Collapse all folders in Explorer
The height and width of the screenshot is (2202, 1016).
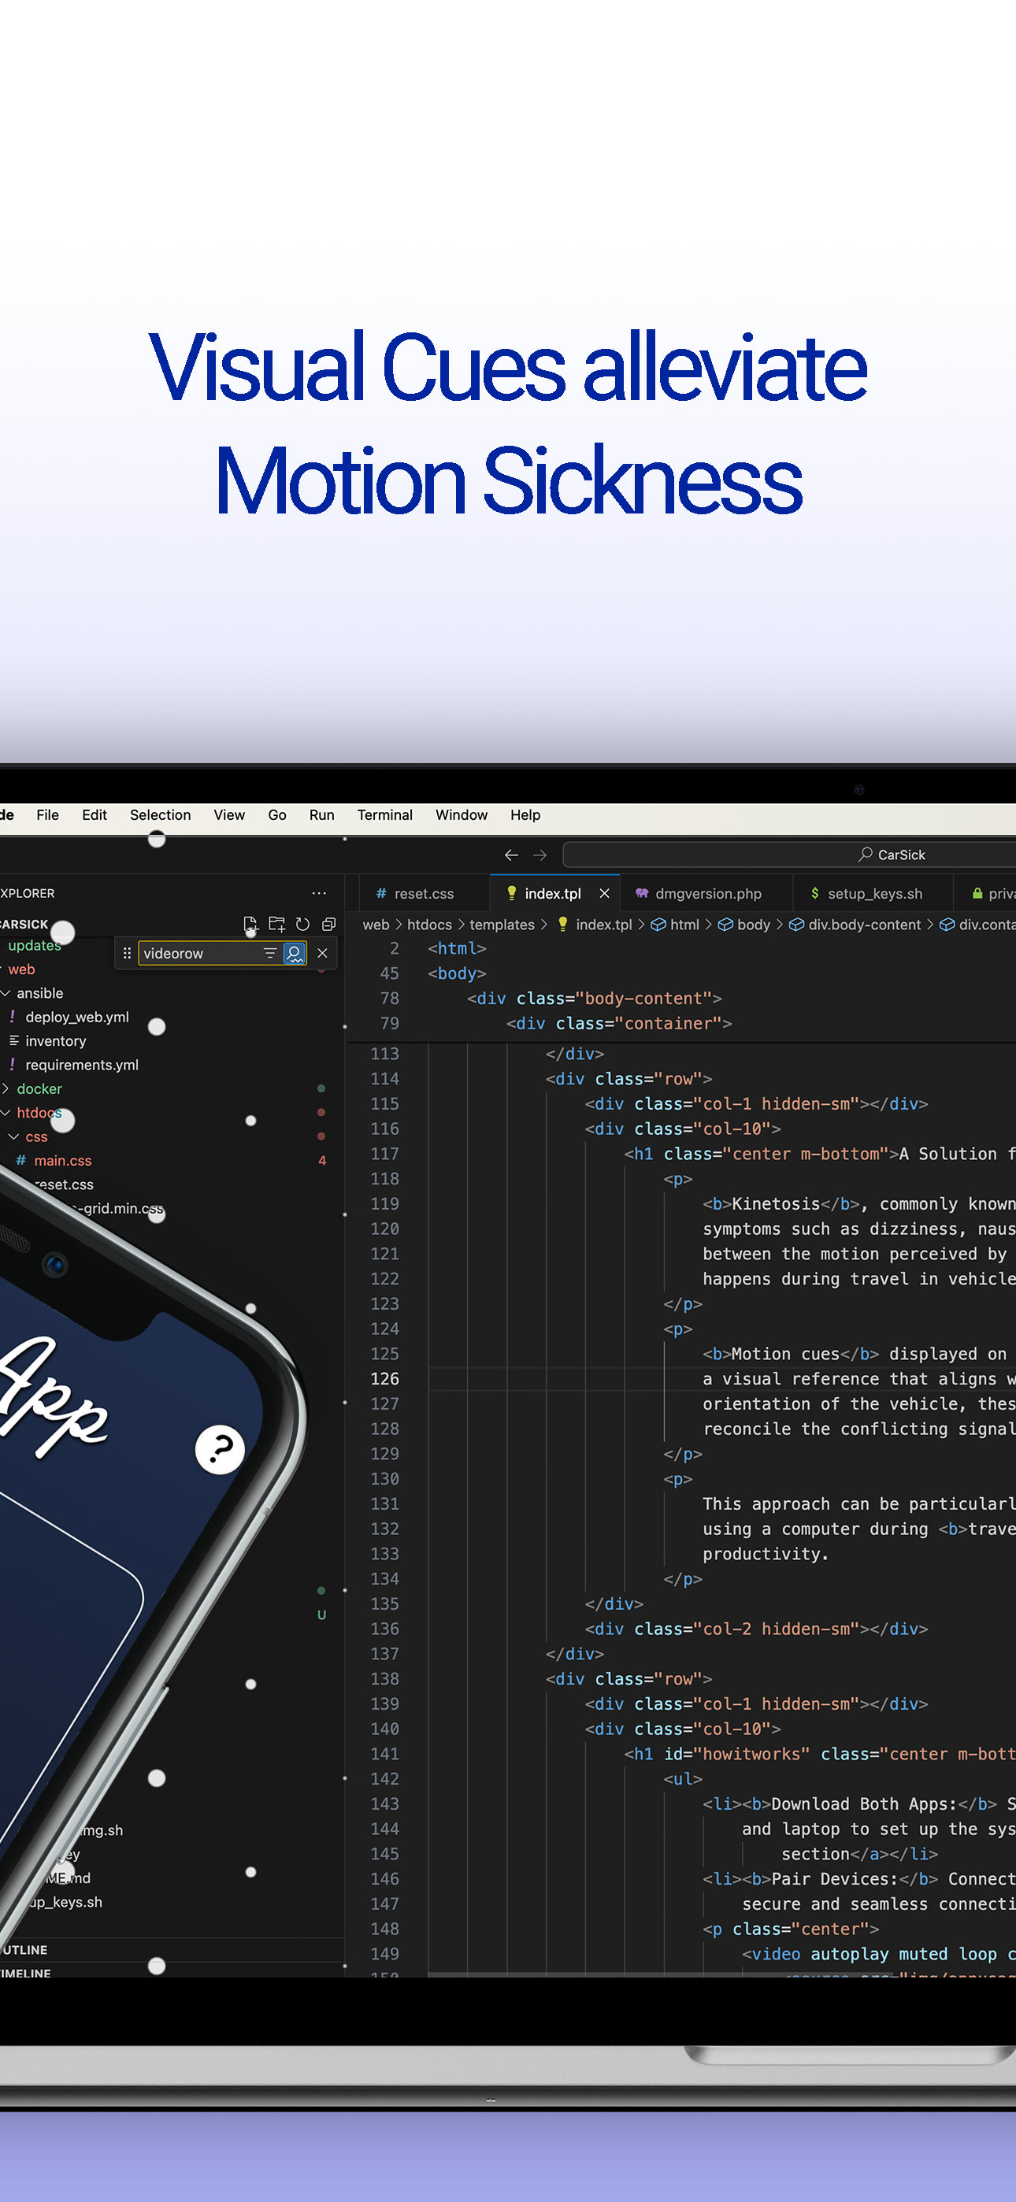pos(328,924)
